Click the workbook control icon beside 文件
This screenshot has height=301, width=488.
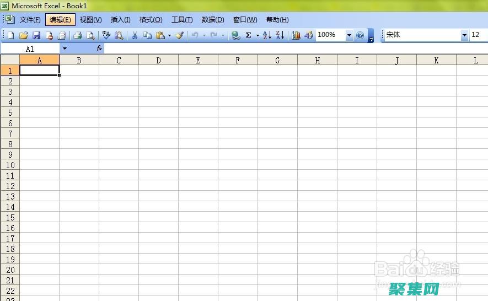[9, 20]
